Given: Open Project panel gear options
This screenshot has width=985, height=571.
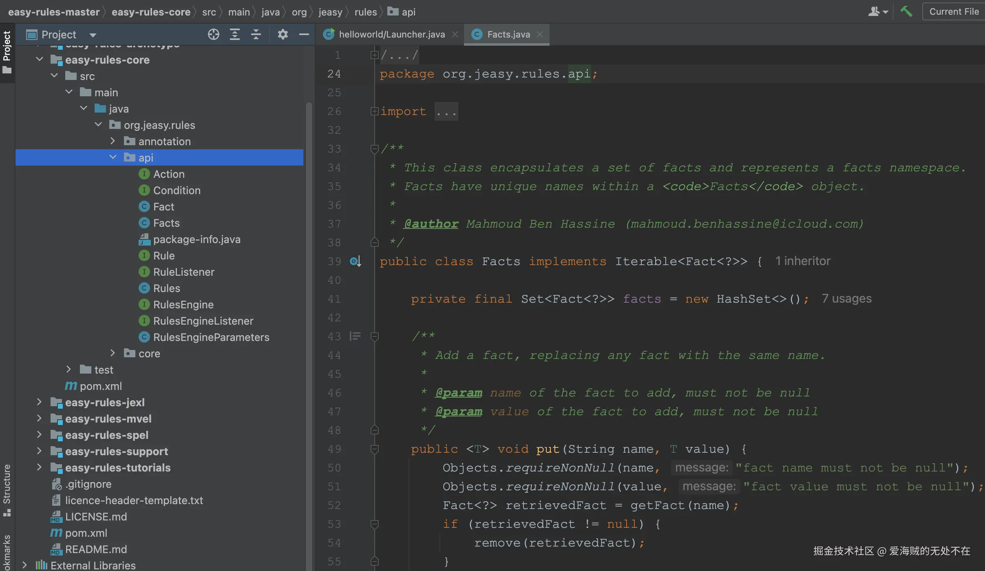Looking at the screenshot, I should [x=283, y=35].
